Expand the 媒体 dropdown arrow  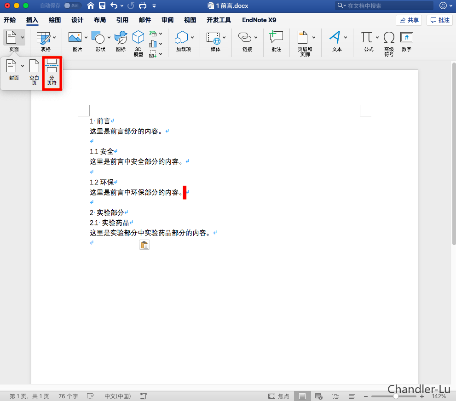click(x=224, y=38)
